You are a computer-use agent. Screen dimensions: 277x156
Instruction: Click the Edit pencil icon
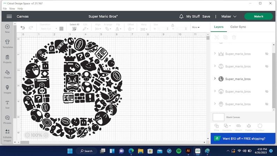85,29
